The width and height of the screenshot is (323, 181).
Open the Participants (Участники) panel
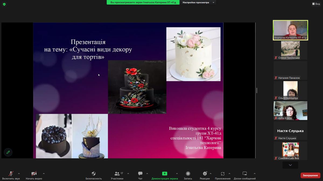[x=117, y=174]
